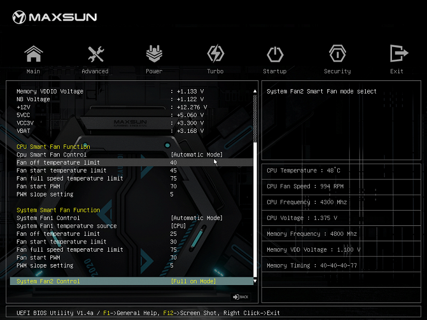Click the MAXSUN logo
Image resolution: width=427 pixels, height=320 pixels.
tap(55, 17)
